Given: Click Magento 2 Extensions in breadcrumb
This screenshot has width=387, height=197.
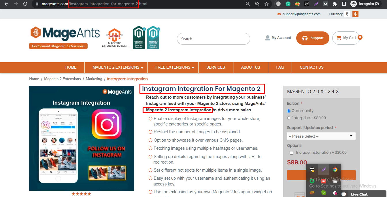Looking at the screenshot, I should click(x=63, y=79).
